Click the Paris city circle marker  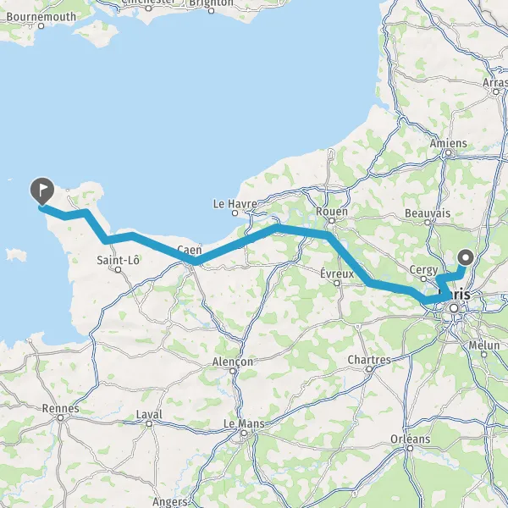[454, 308]
